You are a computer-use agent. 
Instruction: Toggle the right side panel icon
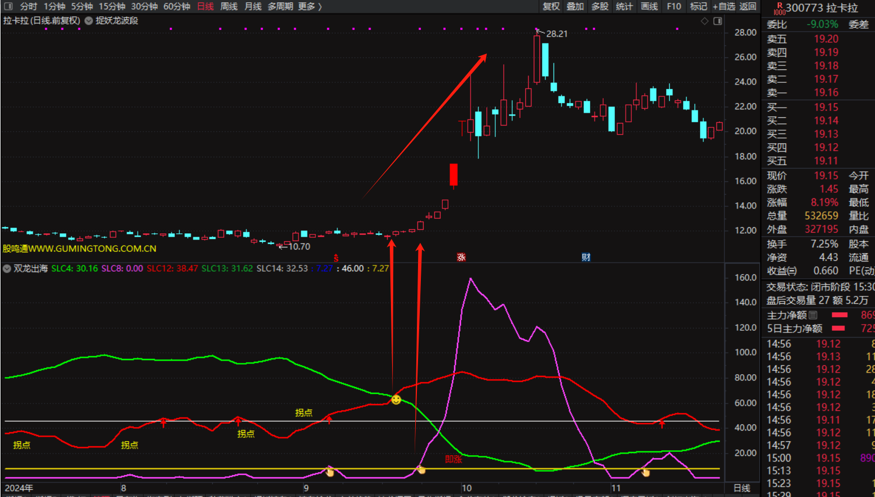(718, 21)
